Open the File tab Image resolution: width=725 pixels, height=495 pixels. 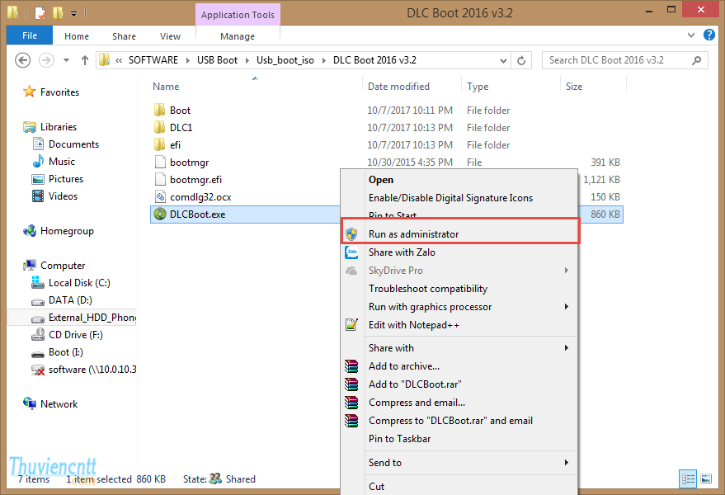click(x=30, y=35)
